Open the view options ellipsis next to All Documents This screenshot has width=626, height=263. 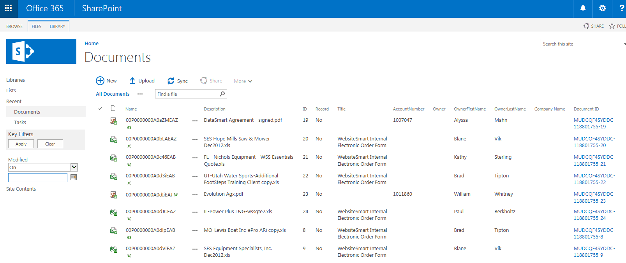[x=140, y=94]
